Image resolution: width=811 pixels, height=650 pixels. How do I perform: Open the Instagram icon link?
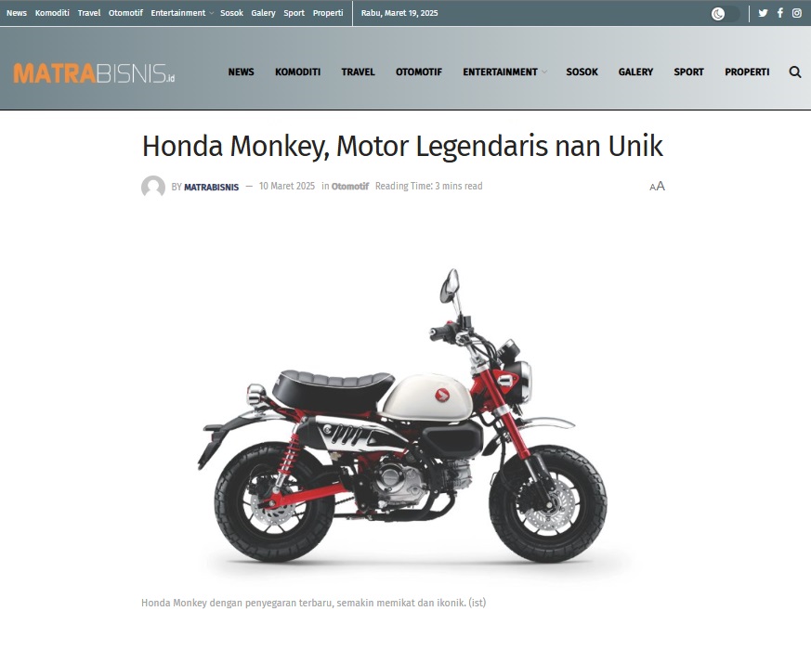coord(797,13)
